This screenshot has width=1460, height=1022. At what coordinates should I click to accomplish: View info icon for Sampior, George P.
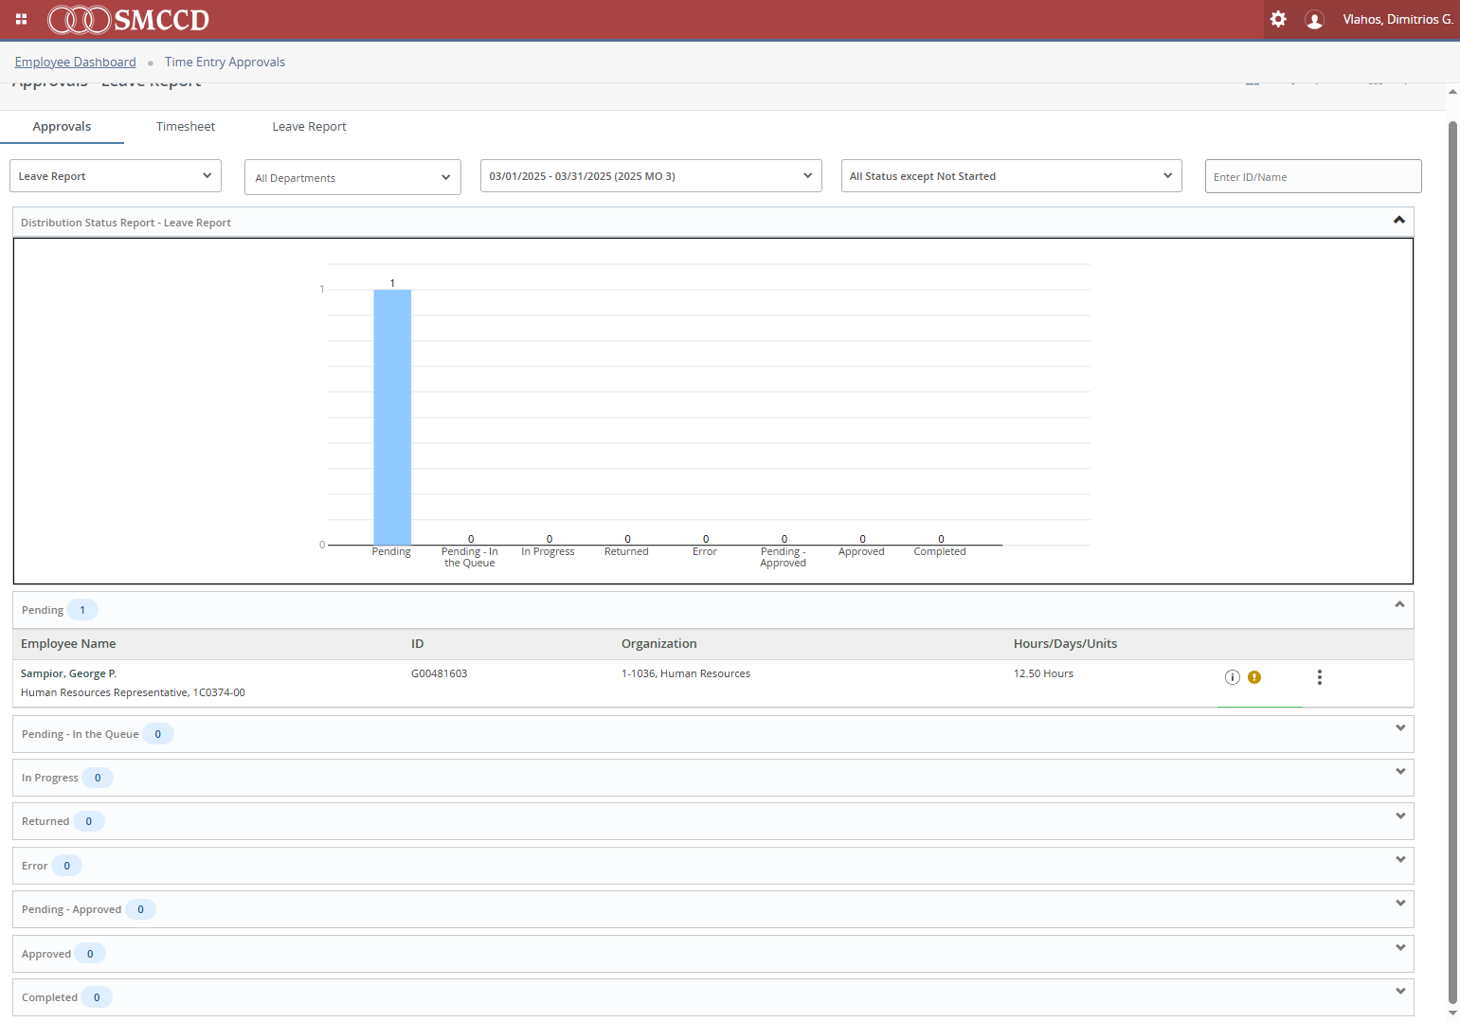(1233, 677)
